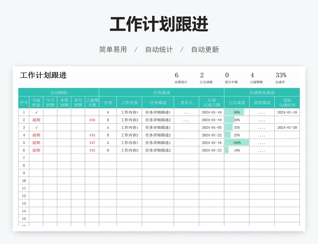
Task: Click the 已超期天数 column header
Action: (92, 102)
